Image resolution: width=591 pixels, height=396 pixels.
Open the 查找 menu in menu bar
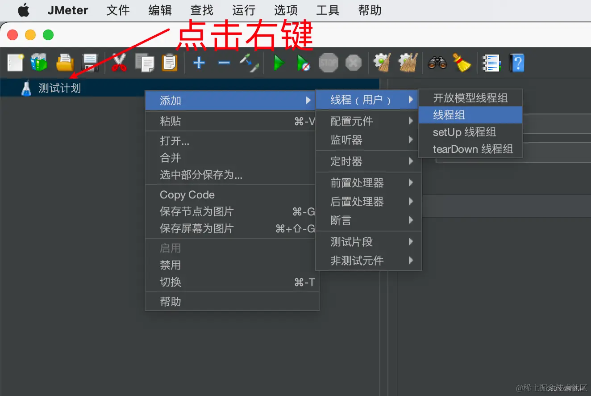tap(202, 10)
